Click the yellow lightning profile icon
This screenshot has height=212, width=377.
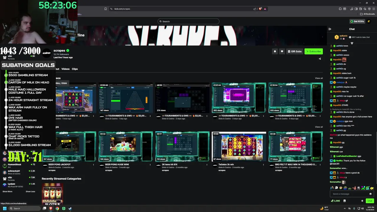click(368, 21)
